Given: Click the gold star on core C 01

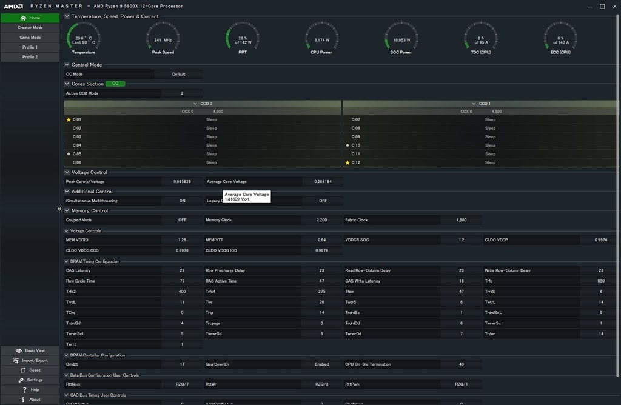Looking at the screenshot, I should click(69, 119).
